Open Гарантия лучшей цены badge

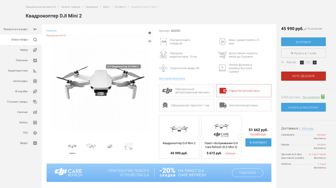244,91
